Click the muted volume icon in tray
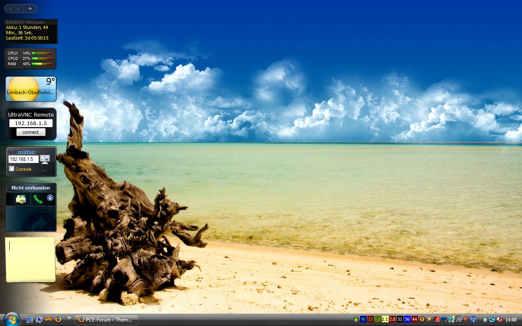The width and height of the screenshot is (522, 326). pyautogui.click(x=500, y=319)
